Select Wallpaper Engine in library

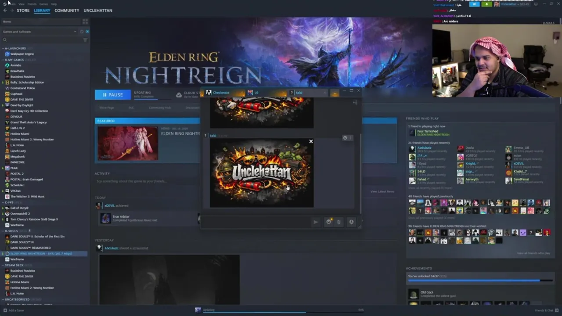(22, 54)
